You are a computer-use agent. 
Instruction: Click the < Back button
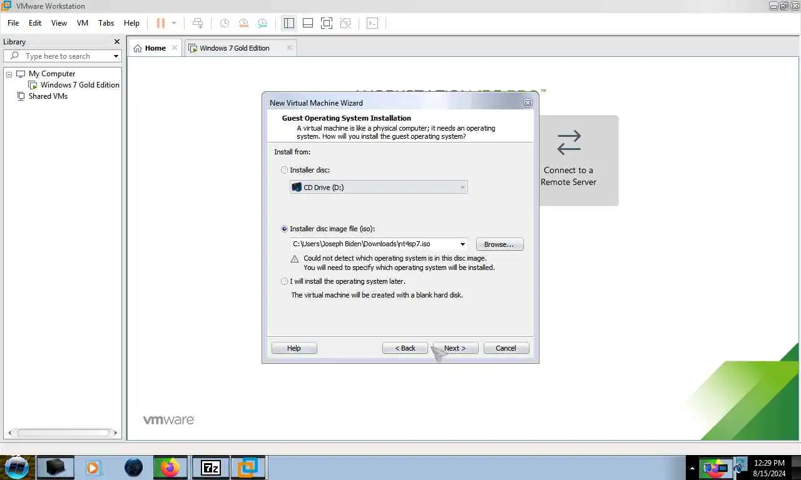405,348
